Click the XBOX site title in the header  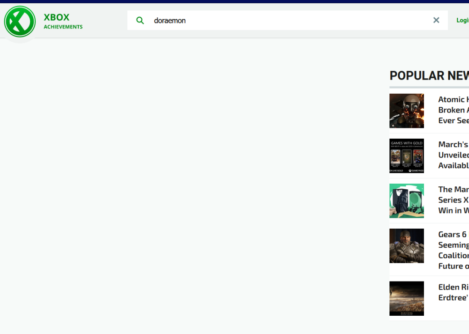pyautogui.click(x=56, y=17)
